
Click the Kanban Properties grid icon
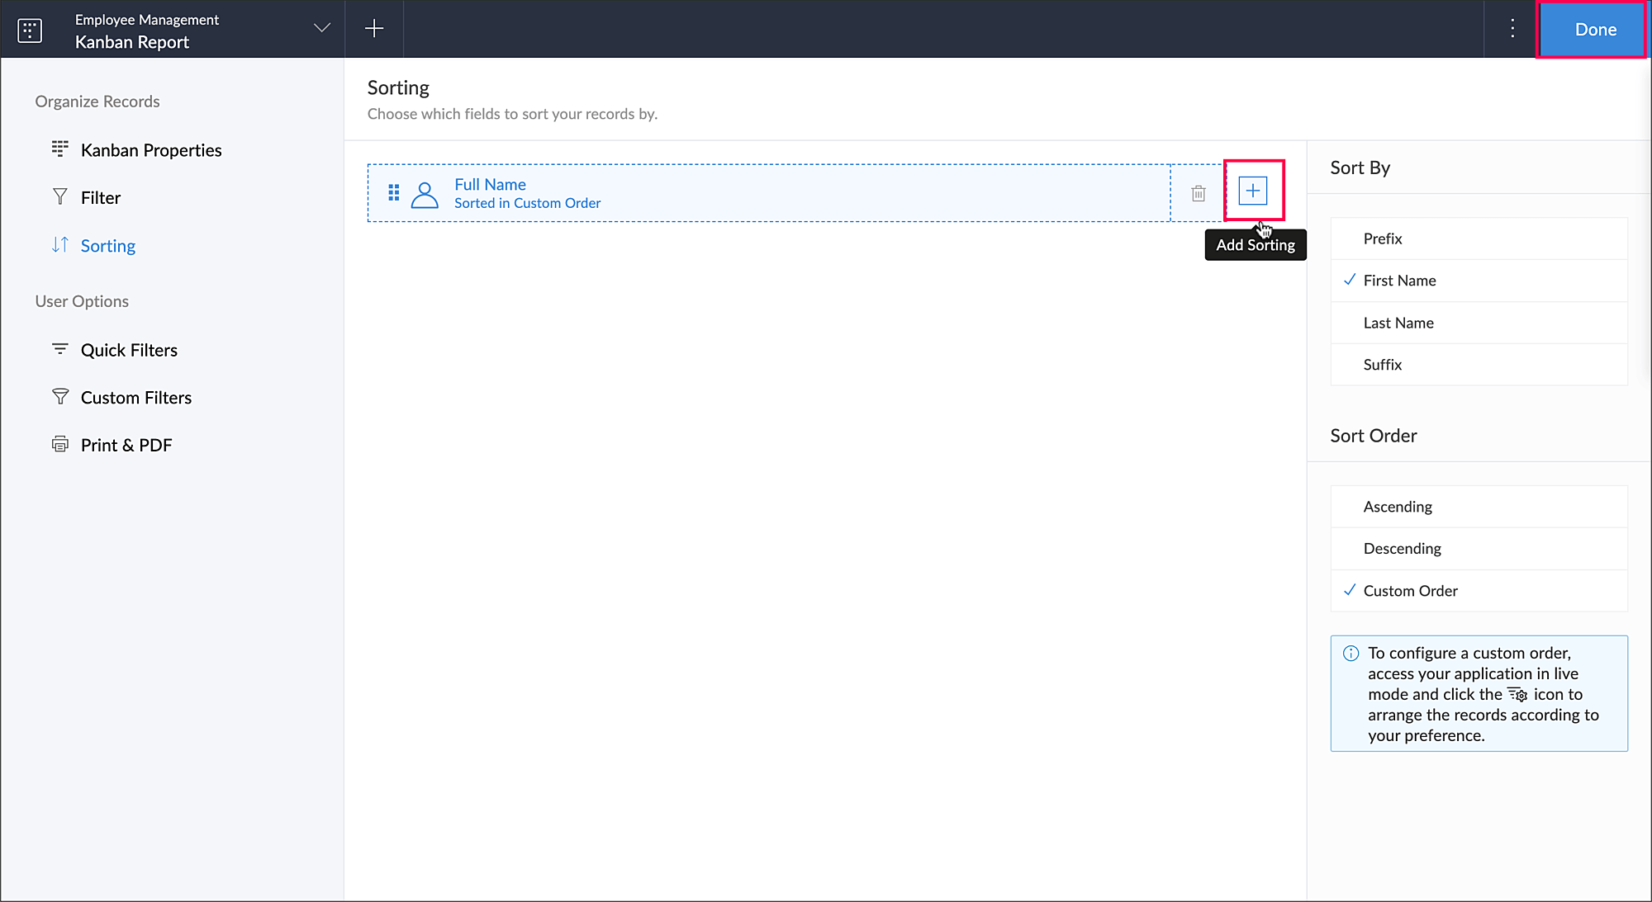pos(60,149)
